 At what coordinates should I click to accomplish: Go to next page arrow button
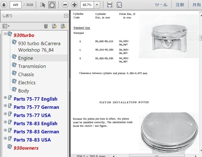pyautogui.click(x=4, y=5)
